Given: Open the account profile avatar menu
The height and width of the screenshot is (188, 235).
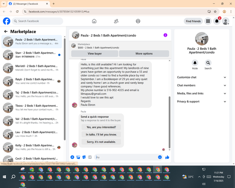Looking at the screenshot, I should [x=226, y=21].
